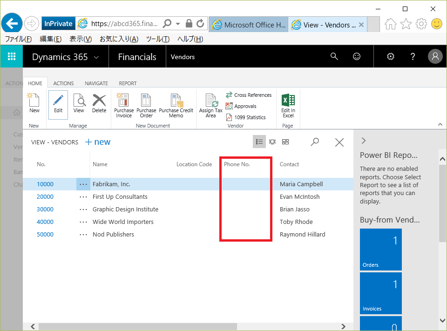Open the app launcher waffle icon
447x331 pixels.
(x=11, y=56)
